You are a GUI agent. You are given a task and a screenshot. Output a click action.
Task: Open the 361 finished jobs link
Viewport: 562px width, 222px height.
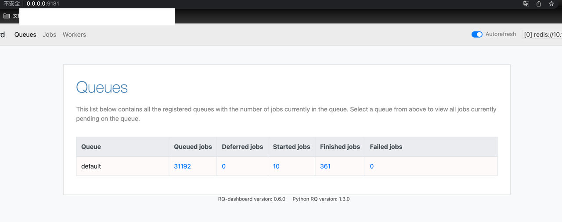click(325, 166)
